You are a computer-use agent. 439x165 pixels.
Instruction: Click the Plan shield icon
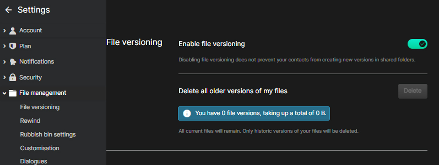12,46
